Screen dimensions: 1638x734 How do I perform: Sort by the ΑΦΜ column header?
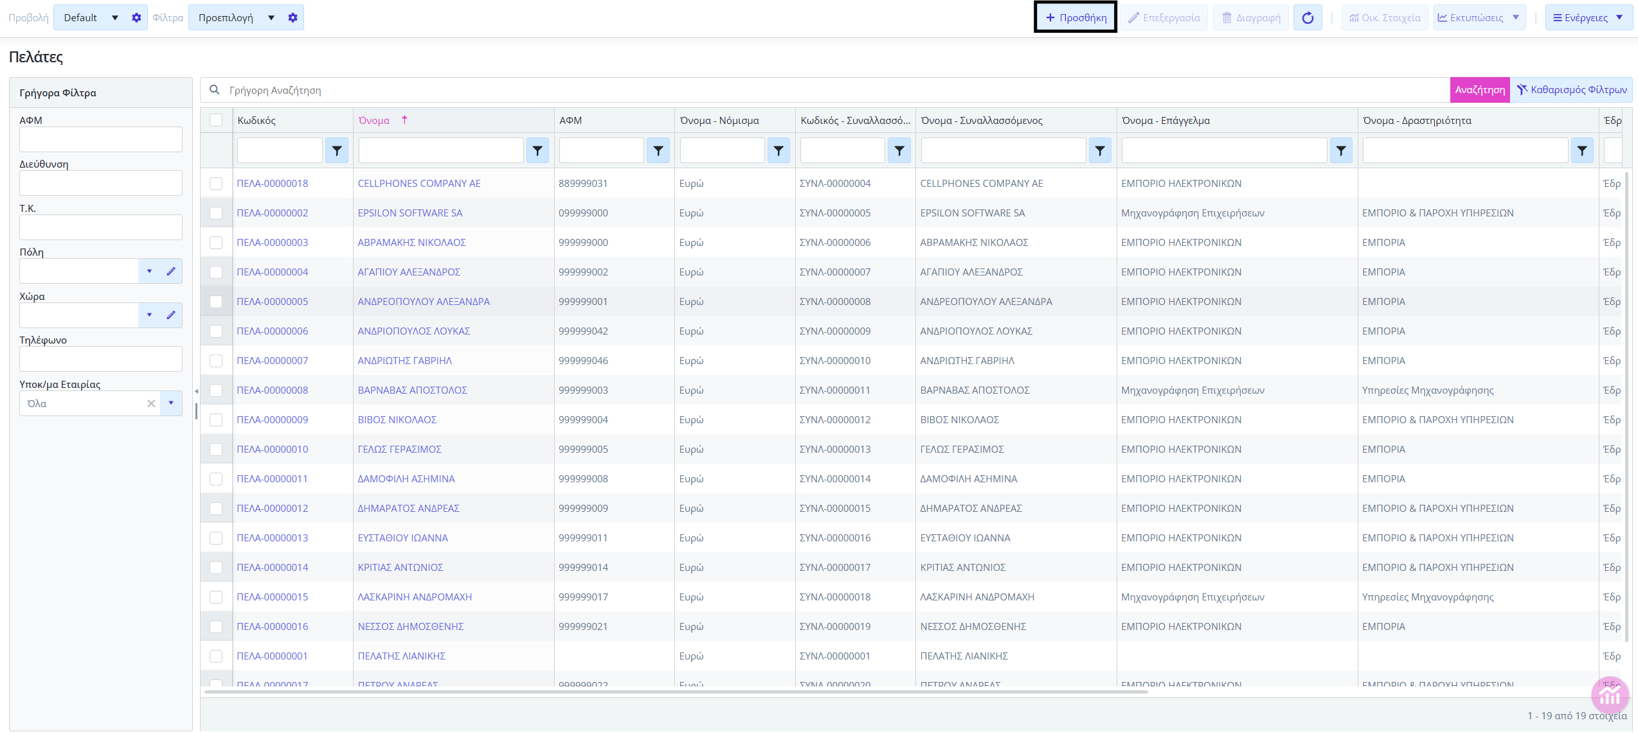tap(571, 121)
